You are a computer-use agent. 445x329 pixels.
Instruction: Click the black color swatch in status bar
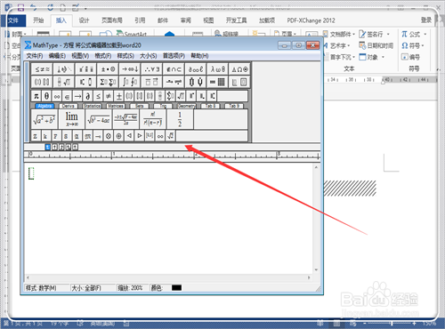(x=176, y=288)
